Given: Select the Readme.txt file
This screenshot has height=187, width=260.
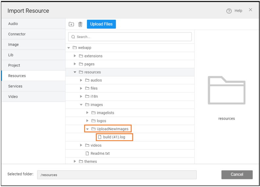Looking at the screenshot, I should pyautogui.click(x=100, y=153).
